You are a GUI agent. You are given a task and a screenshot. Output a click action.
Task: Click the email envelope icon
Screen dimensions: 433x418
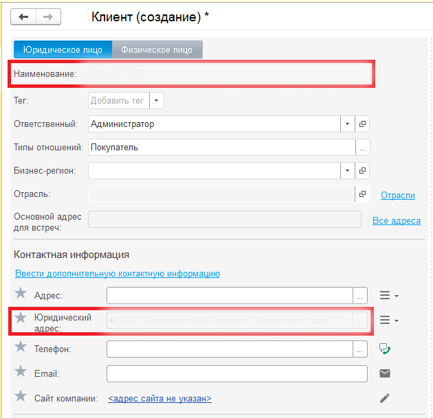click(385, 373)
